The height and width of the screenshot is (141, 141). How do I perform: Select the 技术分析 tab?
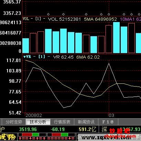38,122
